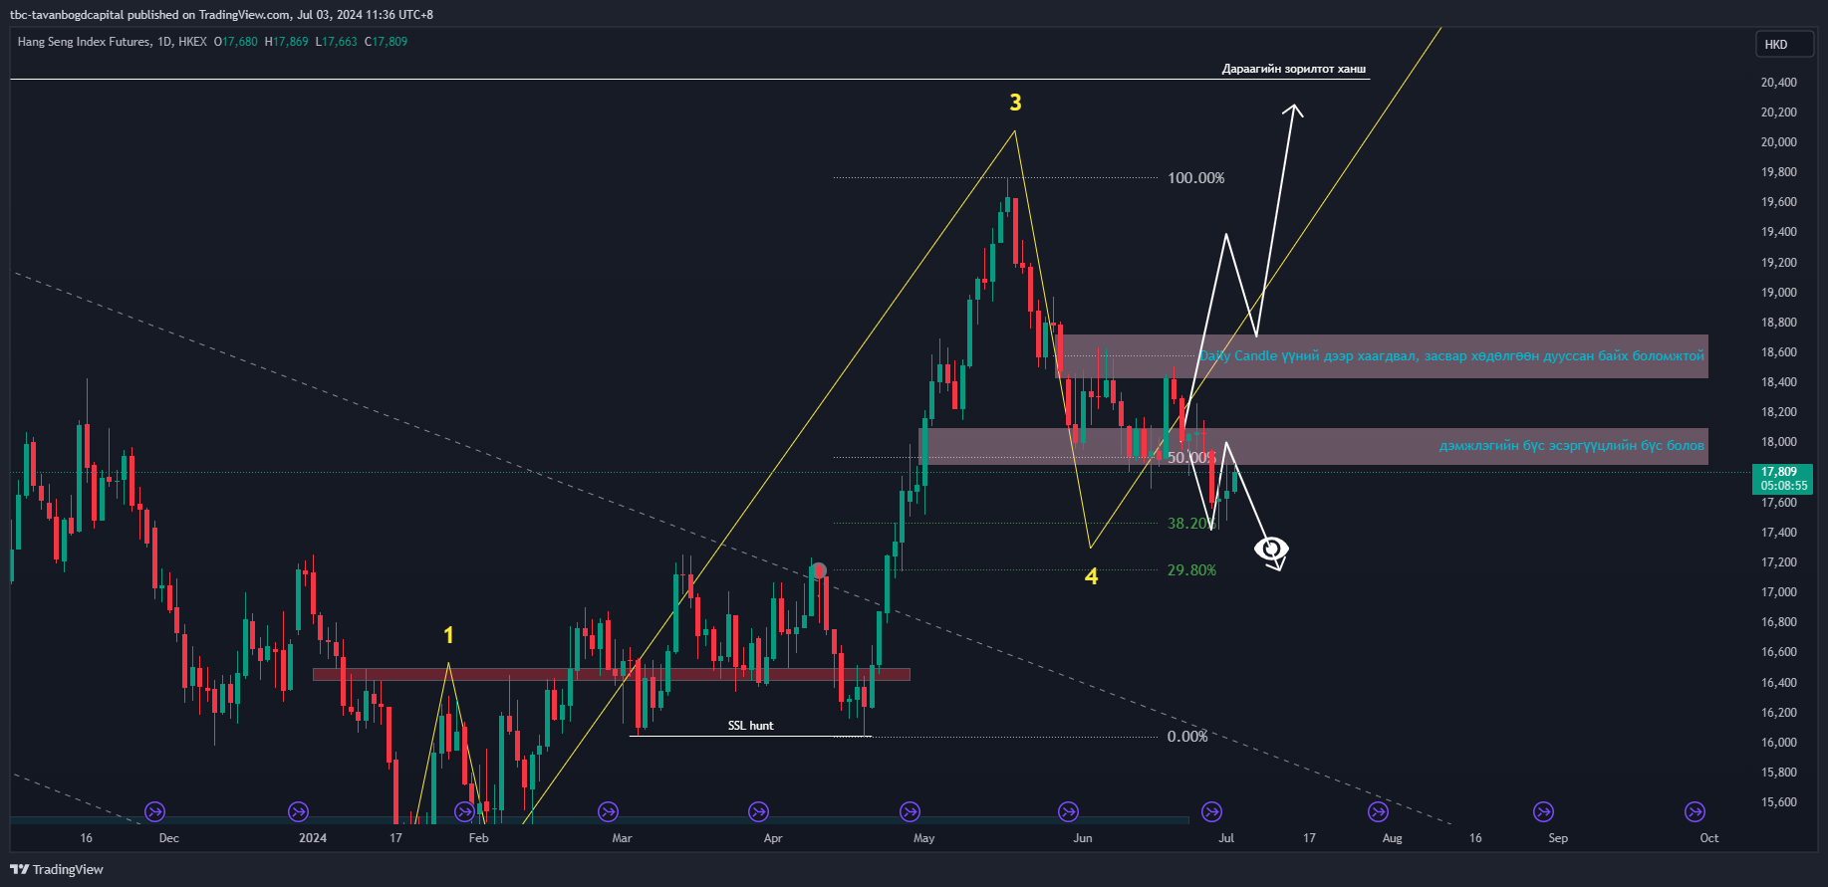Click the tbc-tavanbogdcapital published header text

click(221, 15)
